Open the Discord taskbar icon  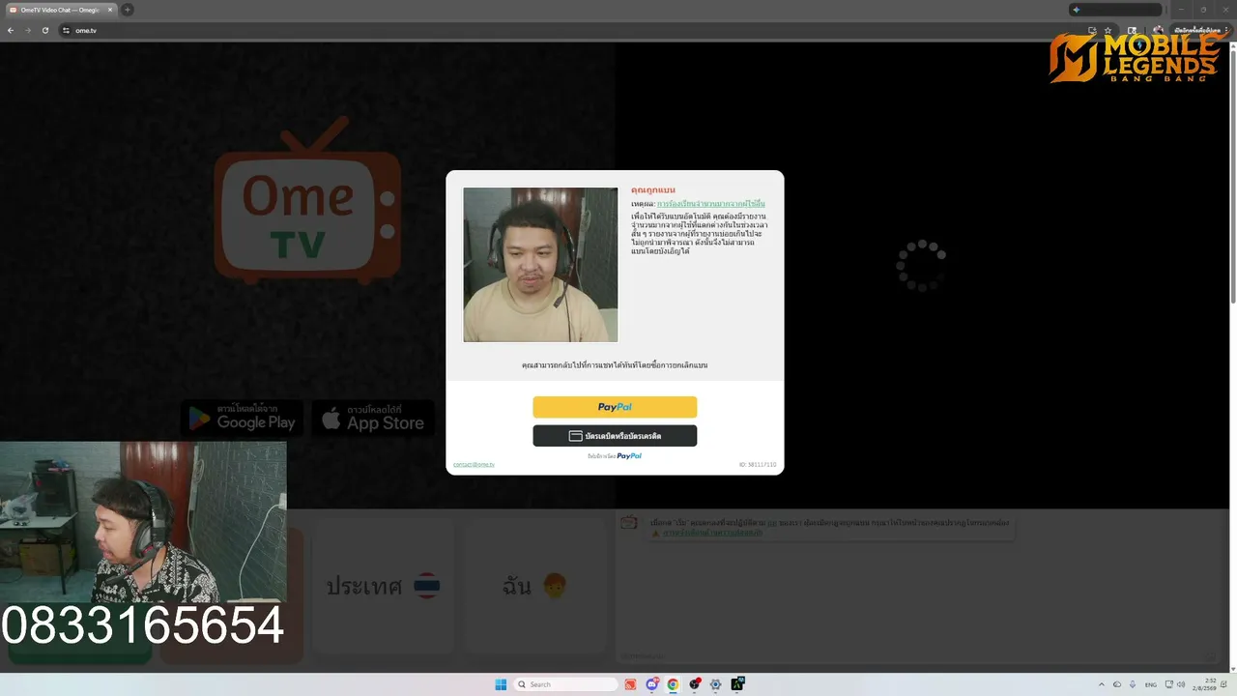651,684
